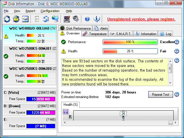Switch to the Temperature tab
This screenshot has width=184, height=138.
click(x=95, y=34)
